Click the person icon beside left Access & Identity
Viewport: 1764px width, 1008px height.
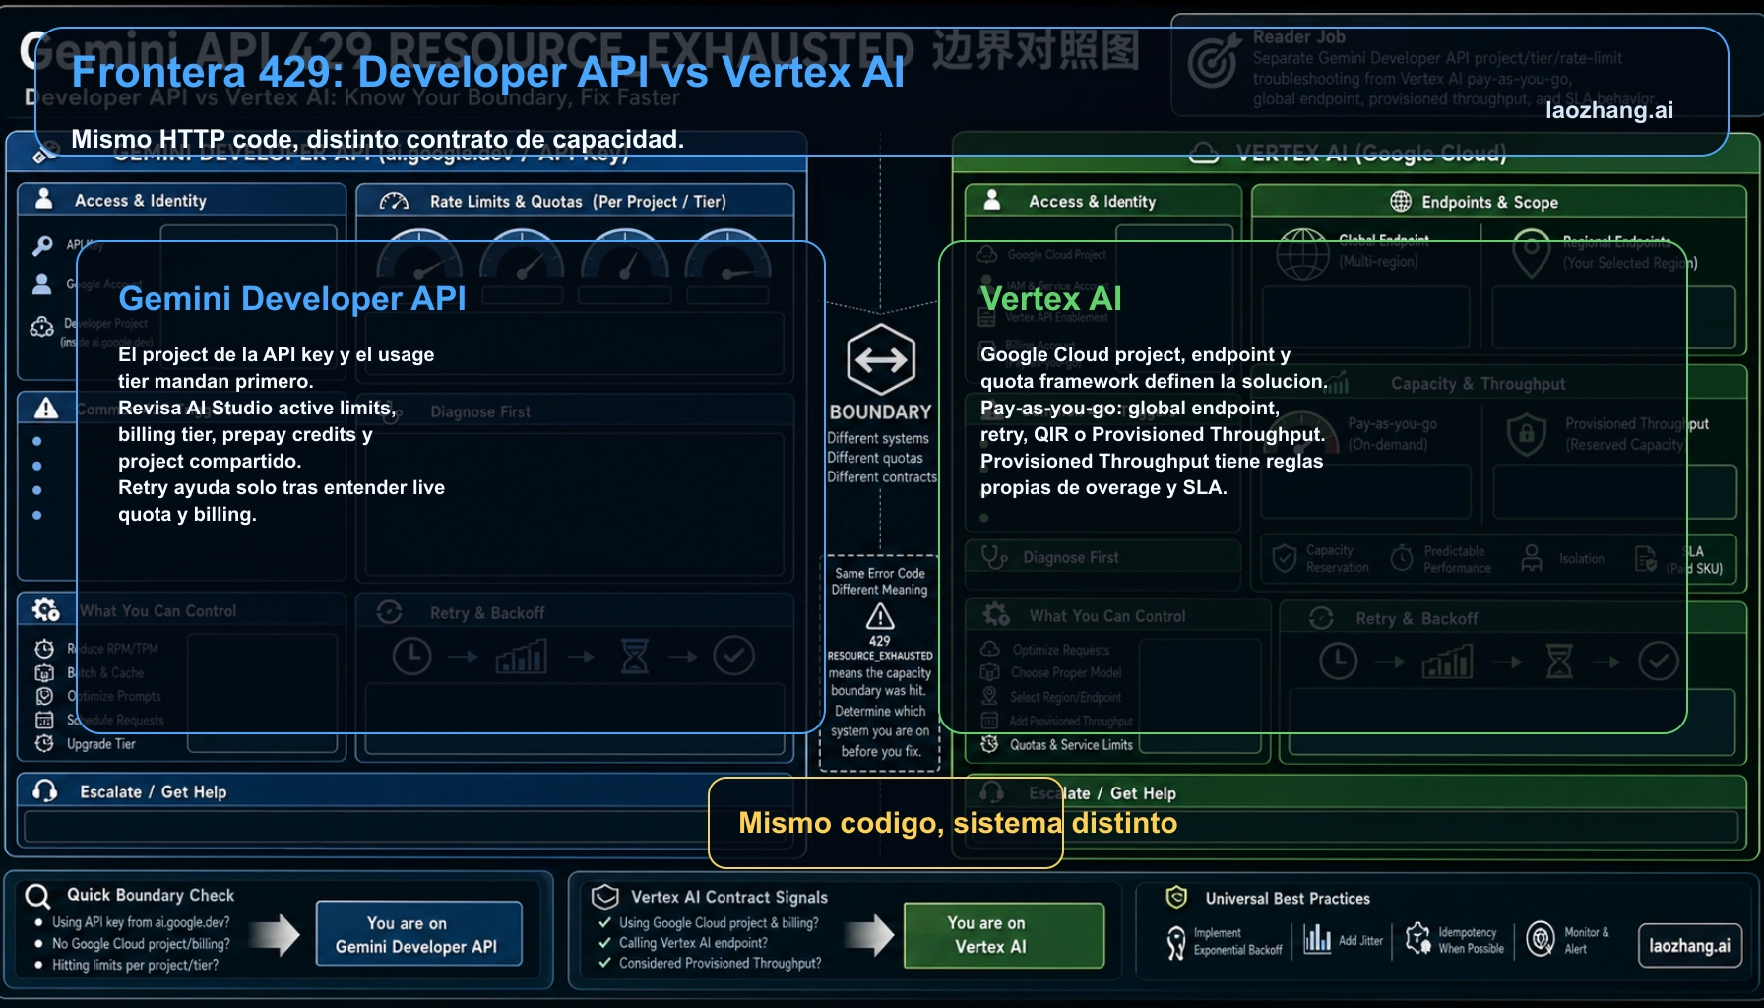click(44, 199)
